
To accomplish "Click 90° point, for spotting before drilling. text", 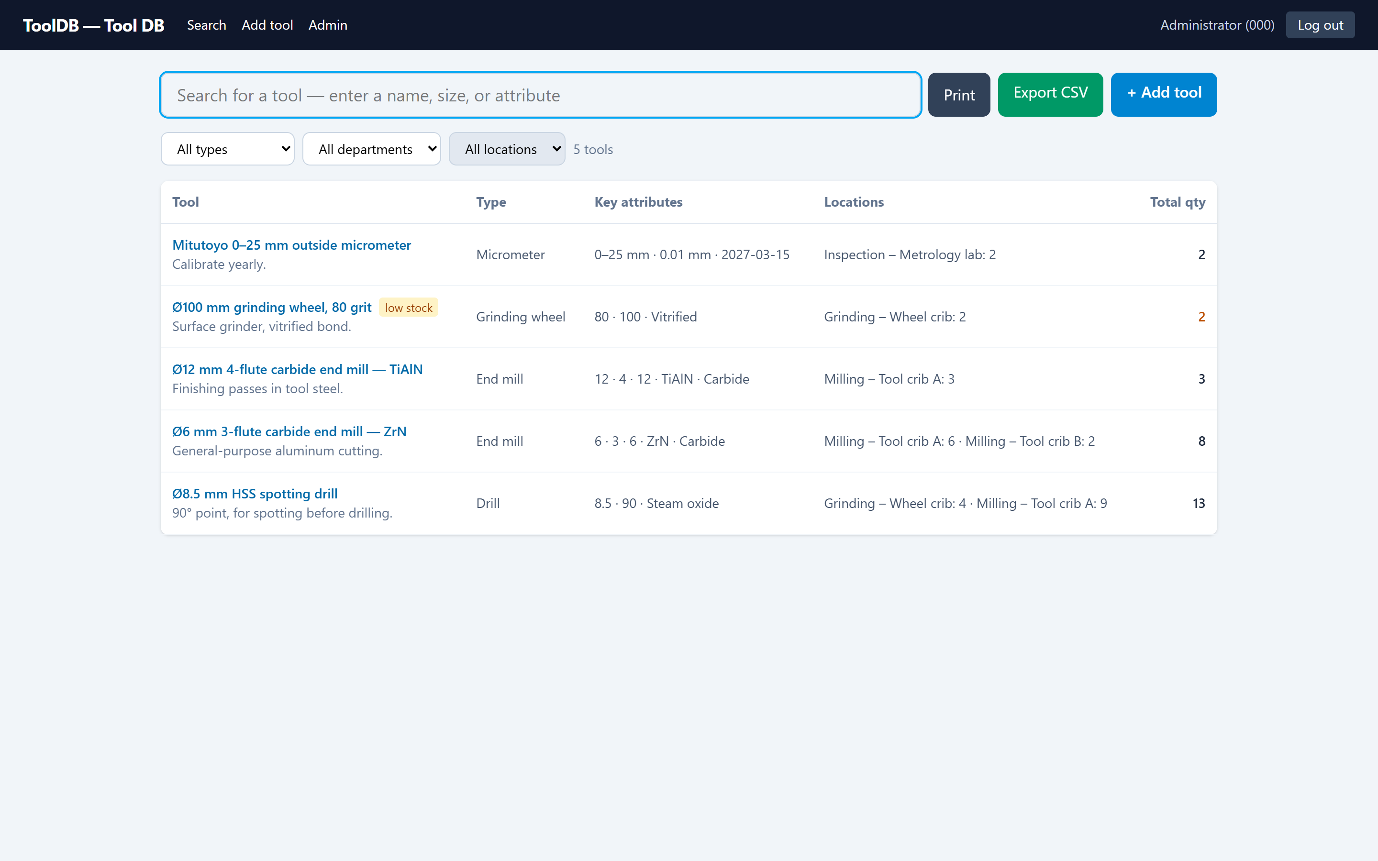I will coord(282,513).
